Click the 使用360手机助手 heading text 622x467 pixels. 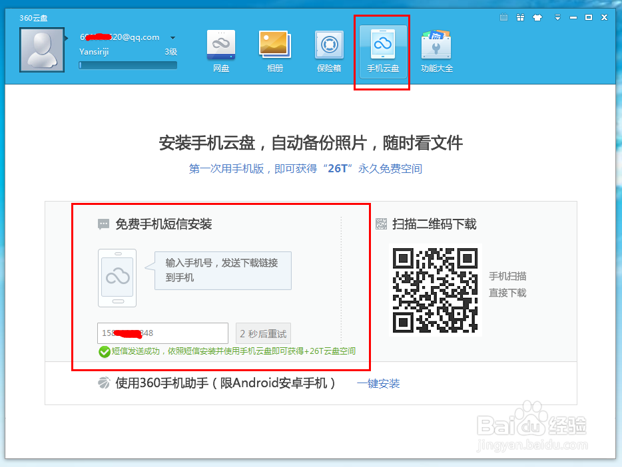coord(226,383)
